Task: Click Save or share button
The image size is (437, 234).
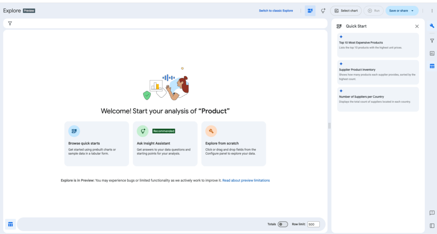Action: click(x=402, y=11)
